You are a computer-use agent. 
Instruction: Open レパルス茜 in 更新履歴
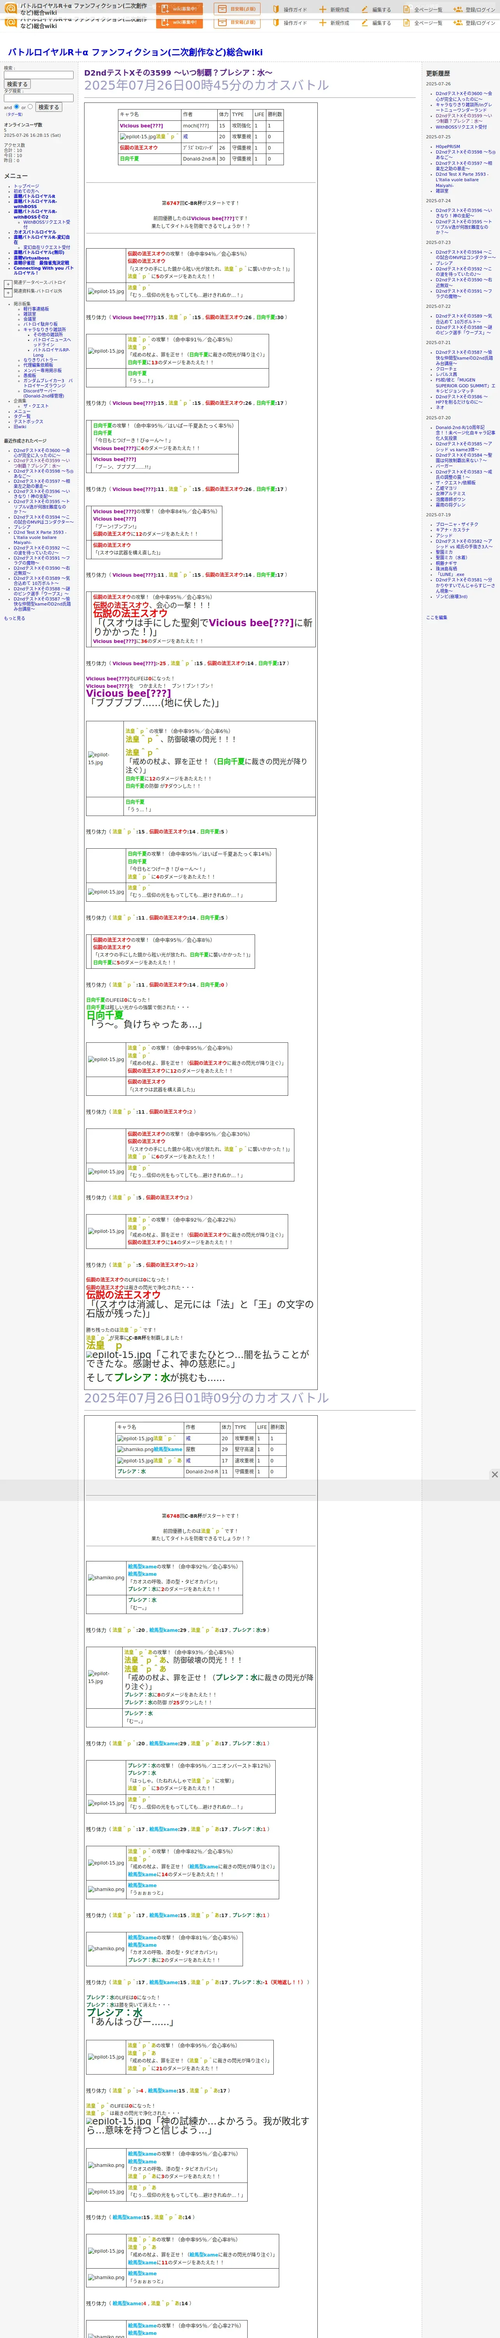click(x=447, y=375)
